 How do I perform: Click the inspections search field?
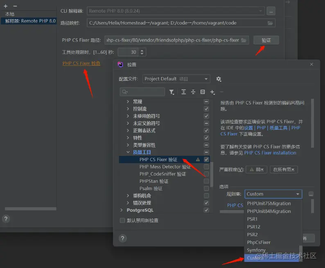point(142,92)
